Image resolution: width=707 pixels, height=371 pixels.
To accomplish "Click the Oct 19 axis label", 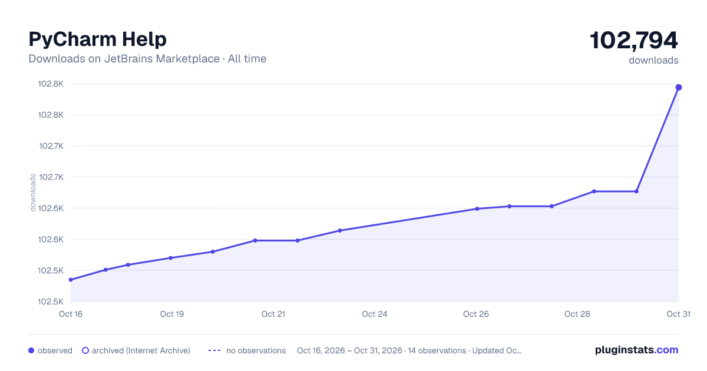I will tap(172, 314).
